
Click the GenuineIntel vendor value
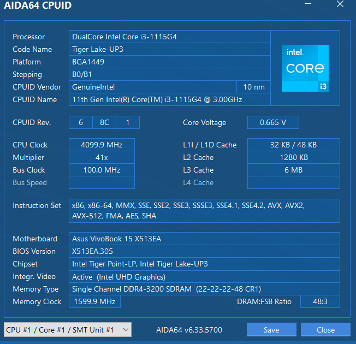click(153, 87)
